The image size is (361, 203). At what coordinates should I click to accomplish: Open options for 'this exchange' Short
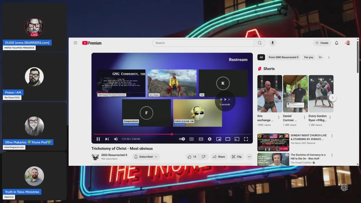click(279, 117)
